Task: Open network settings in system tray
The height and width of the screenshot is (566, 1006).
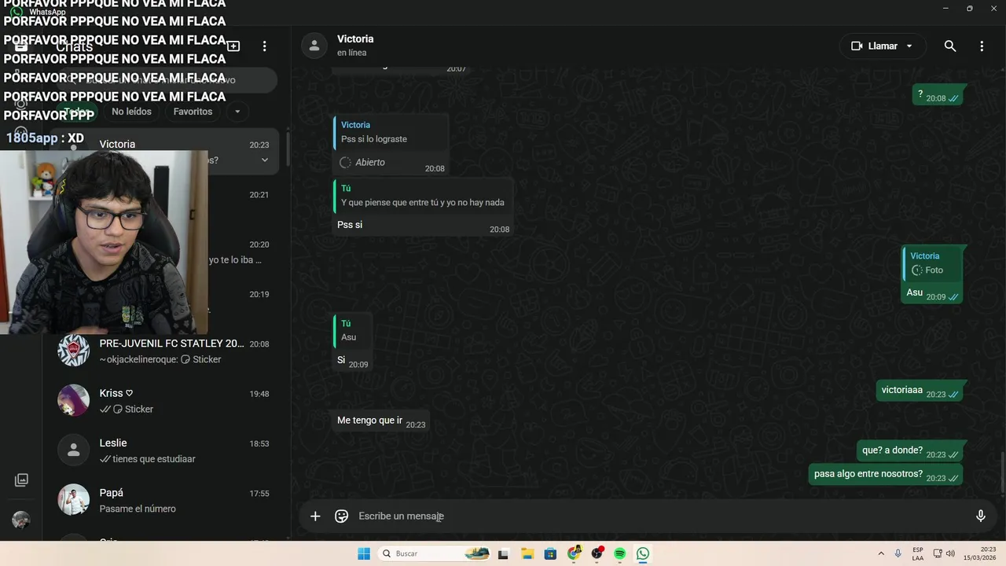Action: coord(938,553)
